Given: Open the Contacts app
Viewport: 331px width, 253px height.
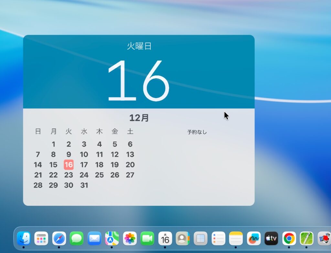Looking at the screenshot, I should tap(183, 239).
